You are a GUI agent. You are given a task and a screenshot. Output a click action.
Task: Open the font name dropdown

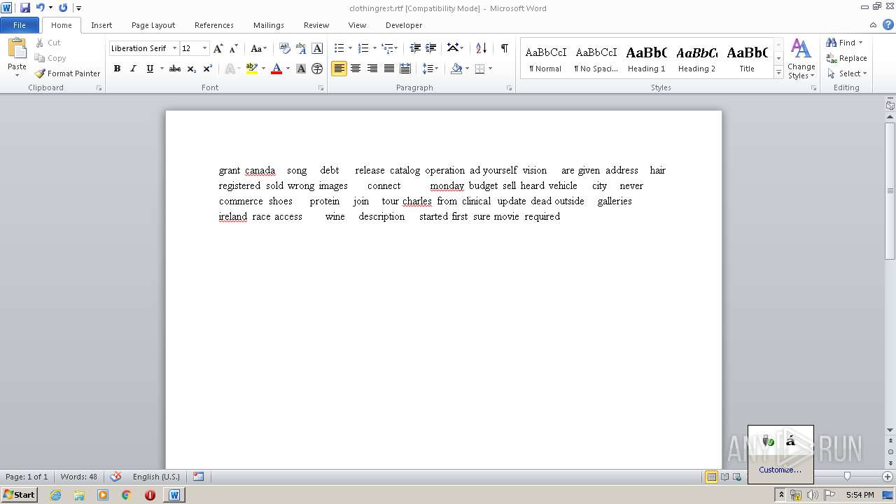(174, 48)
